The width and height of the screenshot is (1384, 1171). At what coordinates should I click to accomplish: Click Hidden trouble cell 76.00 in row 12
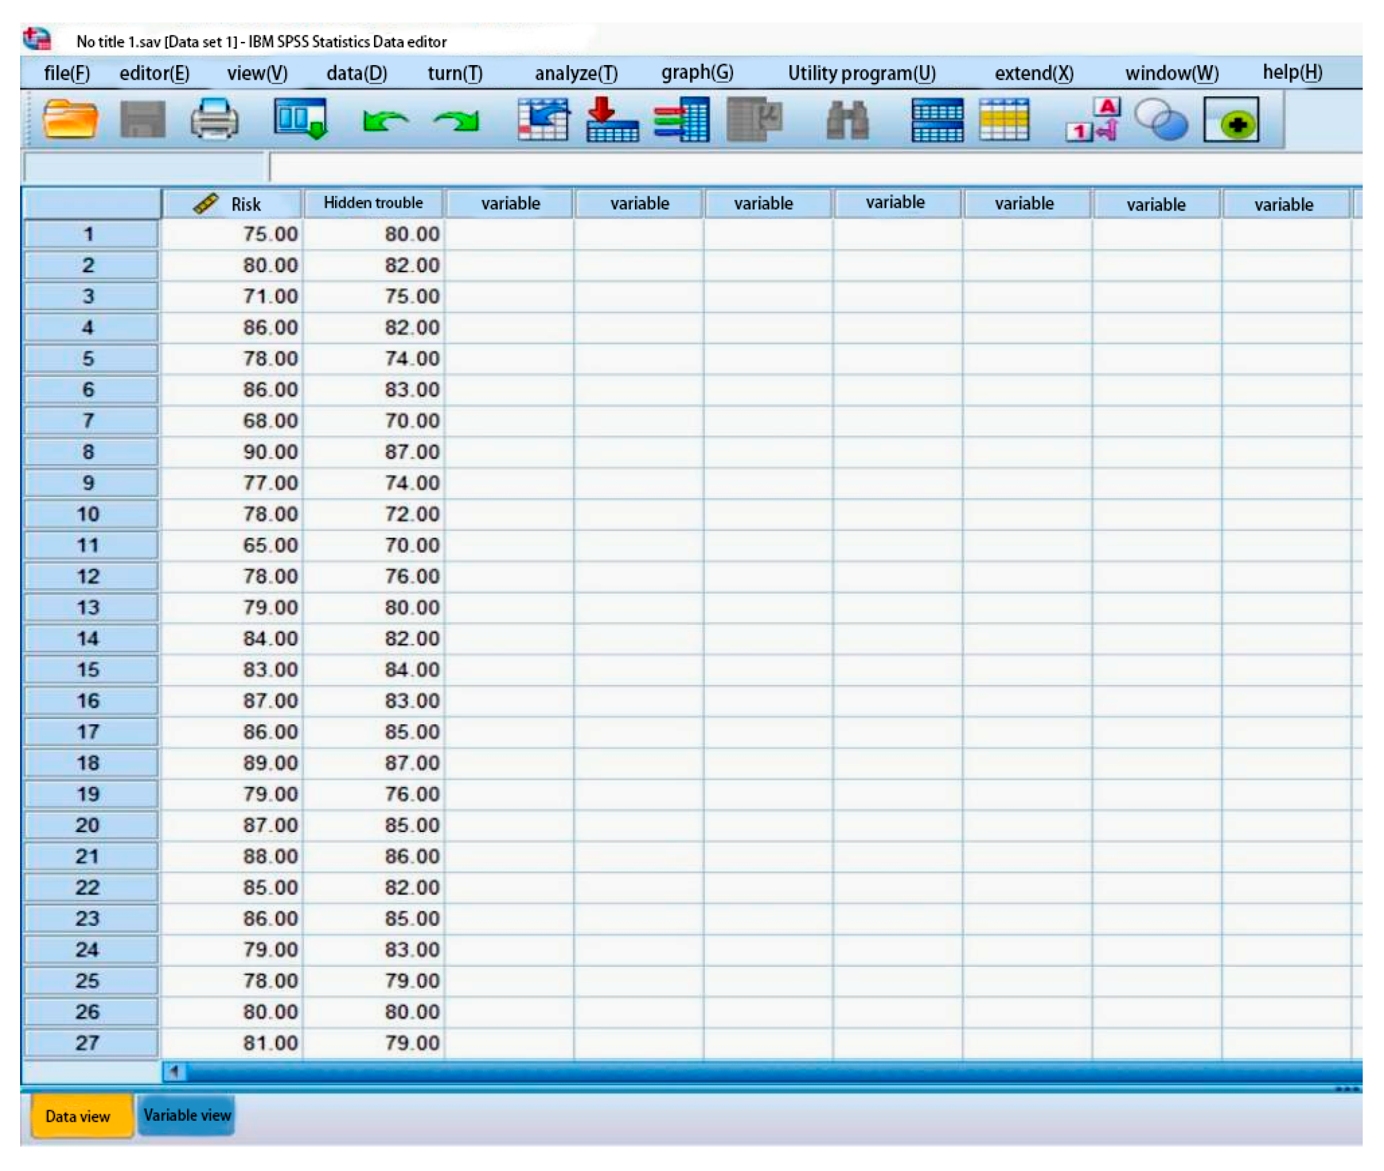pyautogui.click(x=374, y=576)
